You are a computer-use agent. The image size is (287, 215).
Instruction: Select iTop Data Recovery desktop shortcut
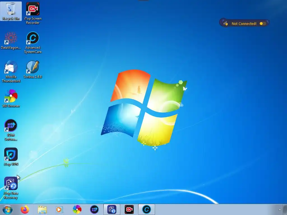(x=11, y=188)
